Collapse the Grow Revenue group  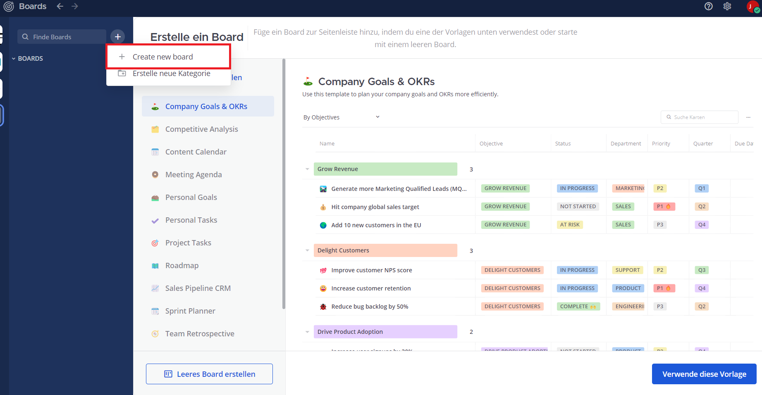tap(307, 169)
